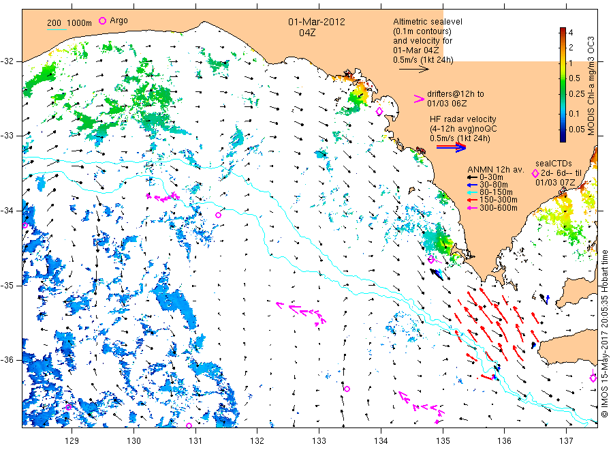Click the 2d- 6d-- til legend text
The height and width of the screenshot is (450, 613).
click(561, 173)
